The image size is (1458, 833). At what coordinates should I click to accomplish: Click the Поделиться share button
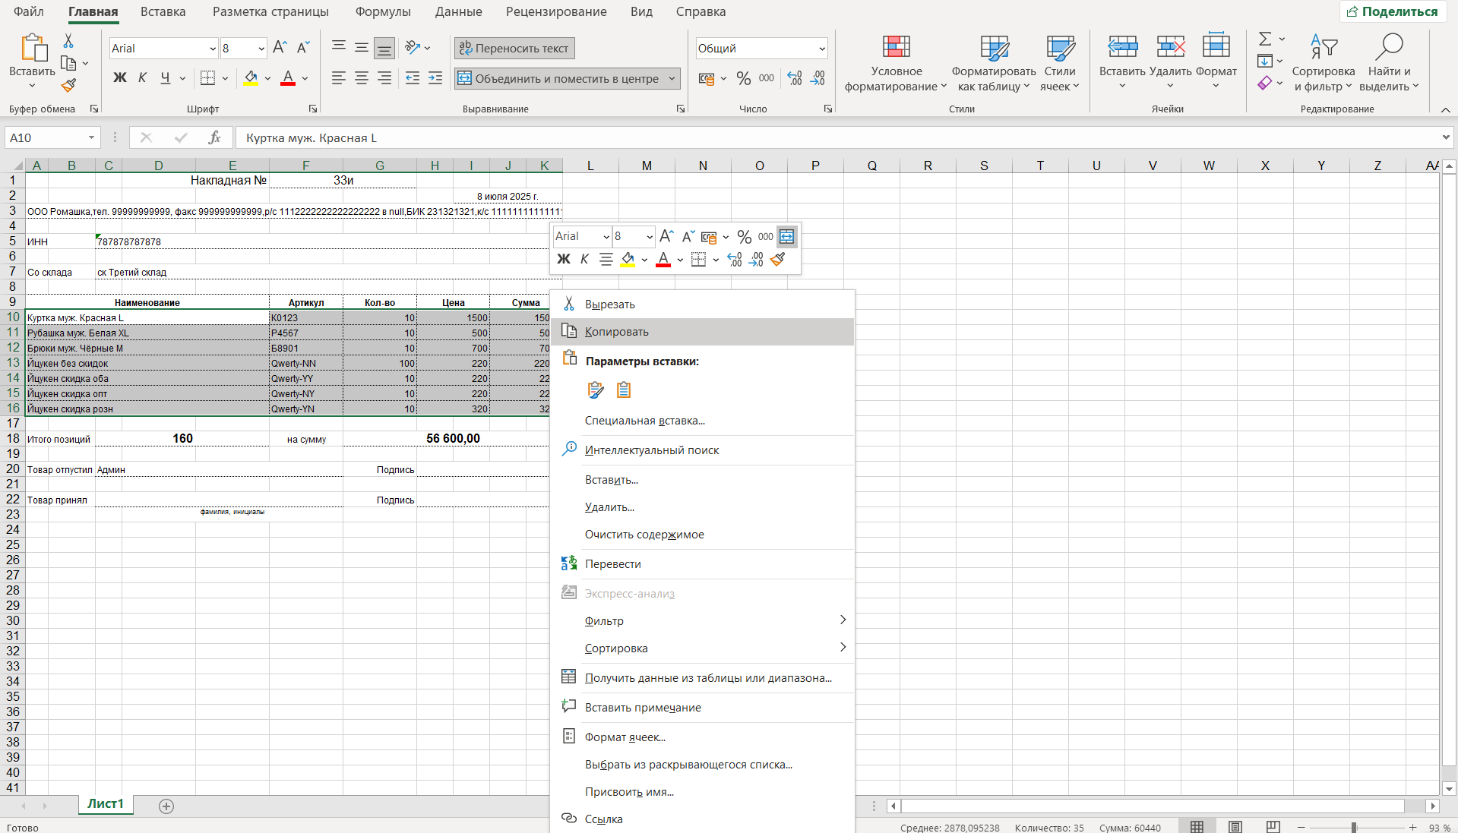coord(1392,11)
